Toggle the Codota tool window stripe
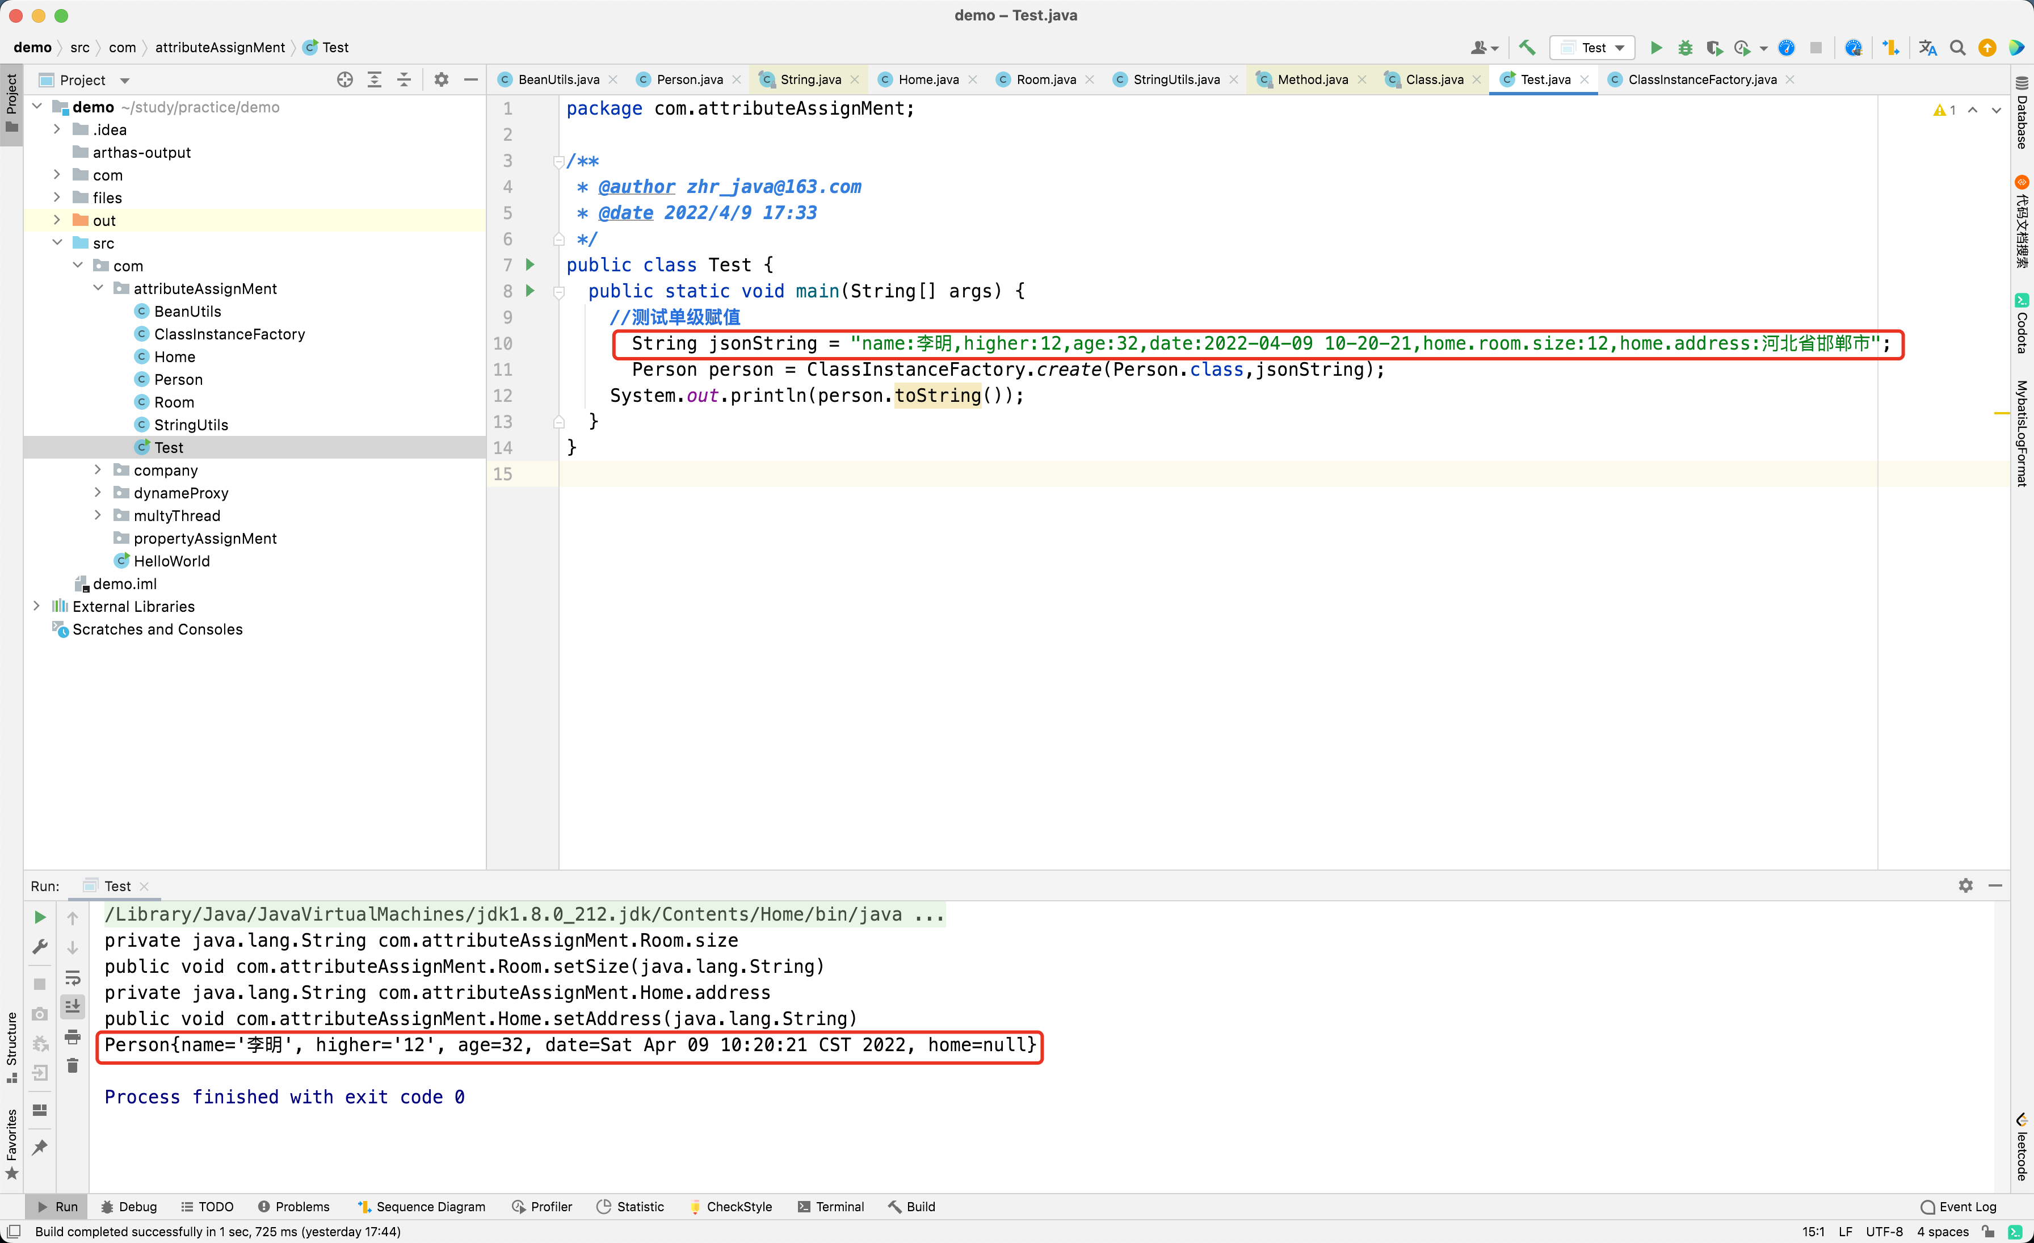Screen dimensions: 2034x1243 [2021, 324]
